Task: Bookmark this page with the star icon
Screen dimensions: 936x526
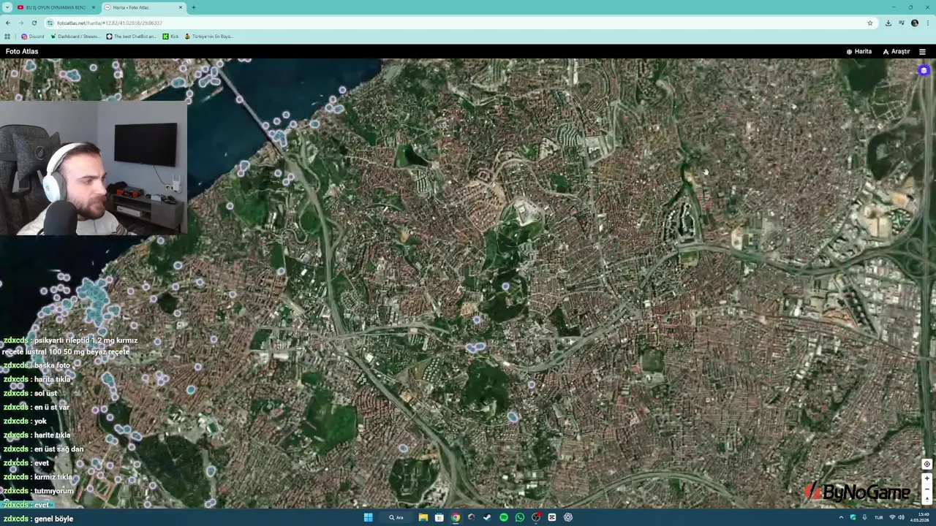Action: 870,23
